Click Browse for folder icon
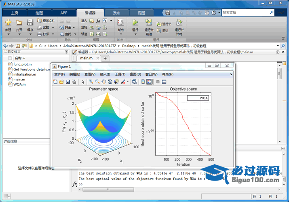289x202 pixels. [x=24, y=46]
